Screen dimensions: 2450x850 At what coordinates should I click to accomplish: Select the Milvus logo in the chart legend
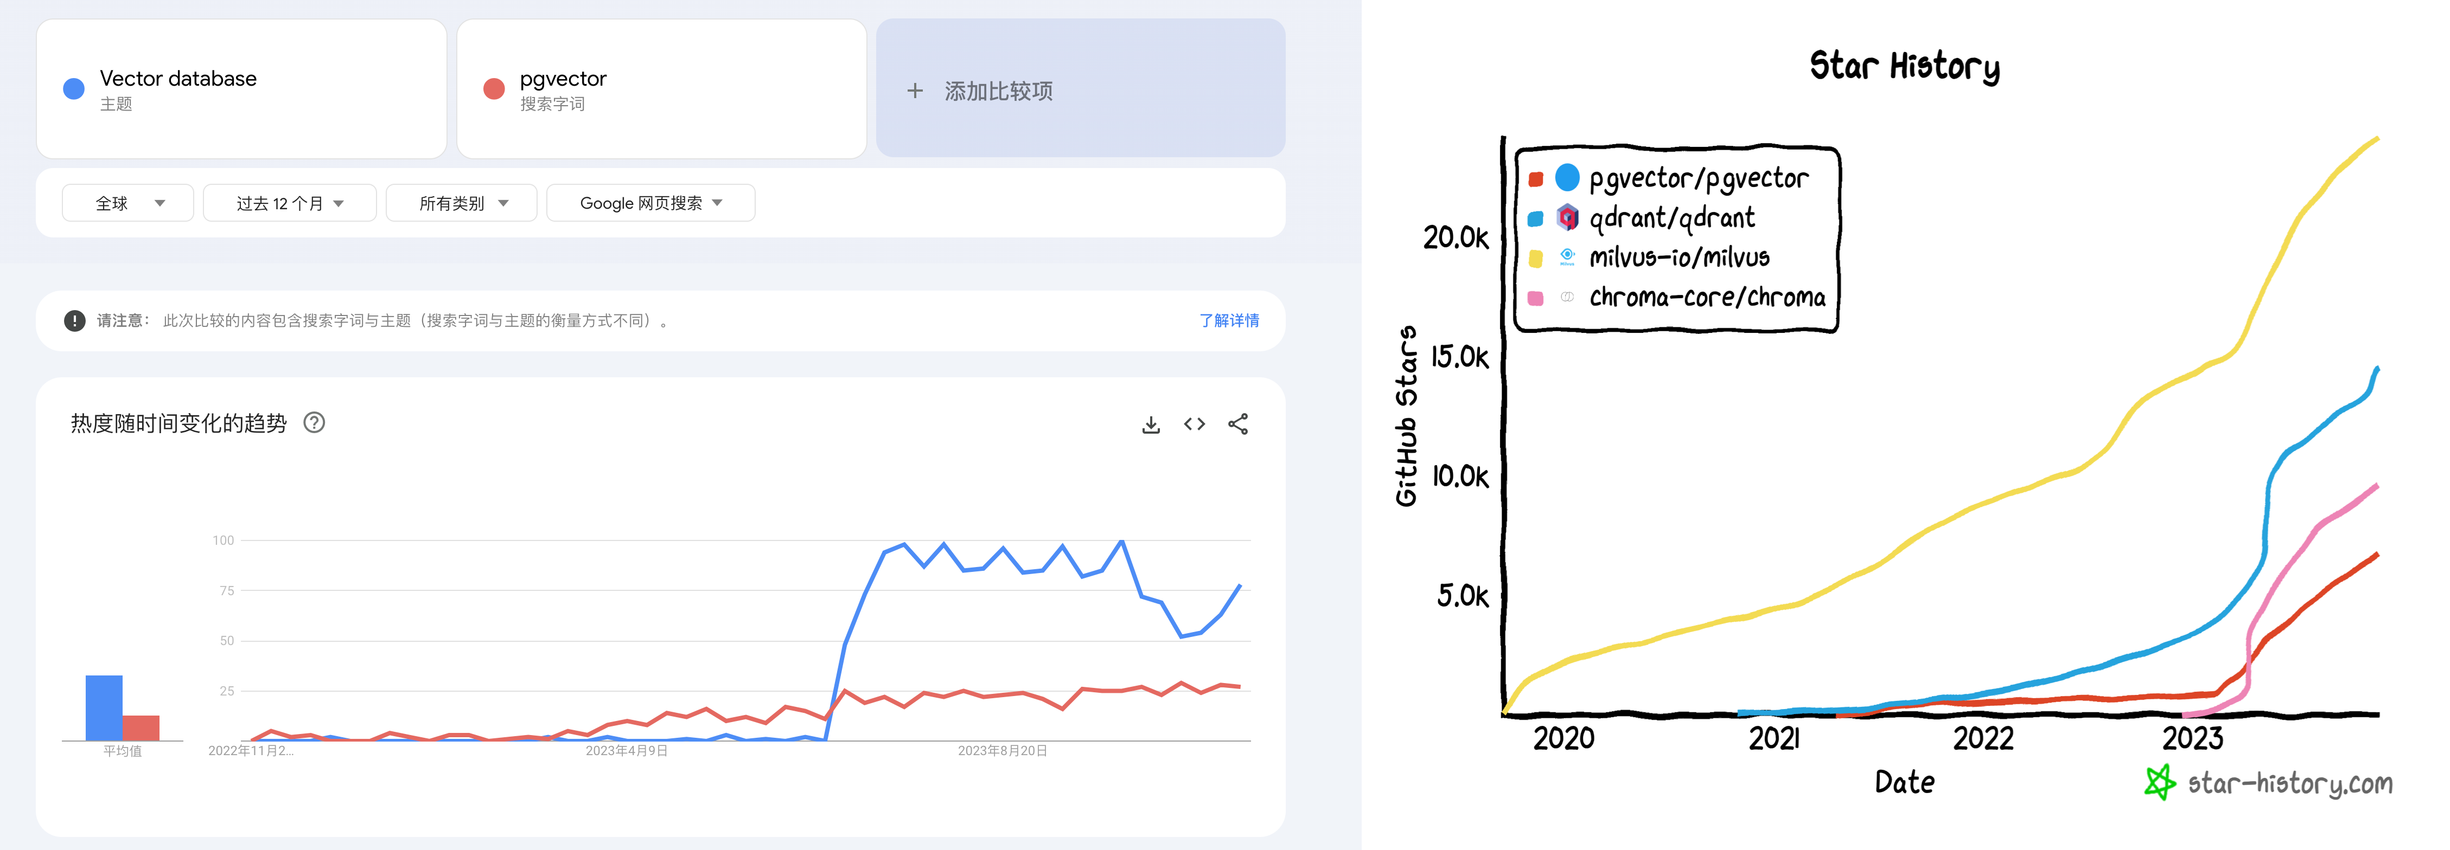(1568, 257)
